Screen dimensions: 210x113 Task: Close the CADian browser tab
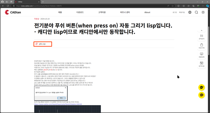pyautogui.click(x=39, y=2)
